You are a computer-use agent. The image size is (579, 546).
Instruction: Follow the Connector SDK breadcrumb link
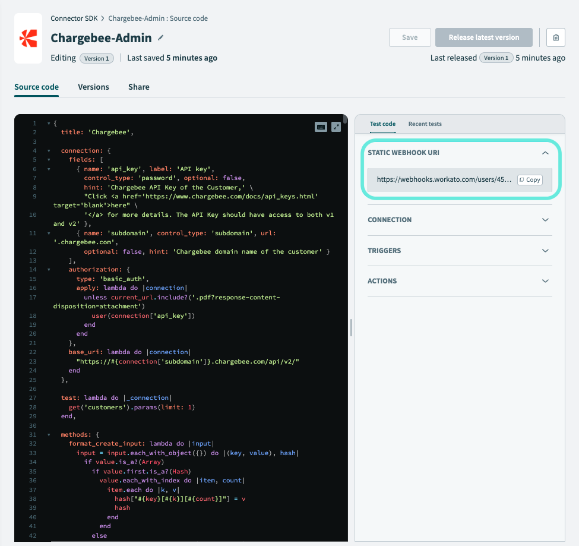tap(74, 18)
